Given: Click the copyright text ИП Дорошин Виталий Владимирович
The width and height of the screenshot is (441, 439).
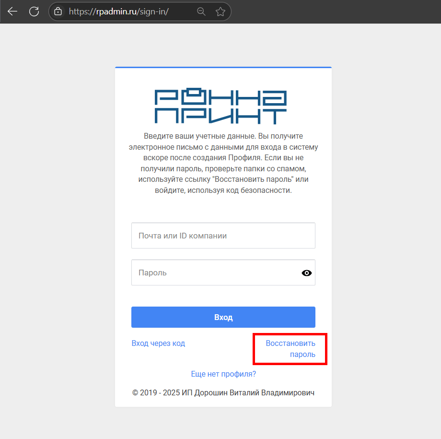Looking at the screenshot, I should (x=223, y=392).
